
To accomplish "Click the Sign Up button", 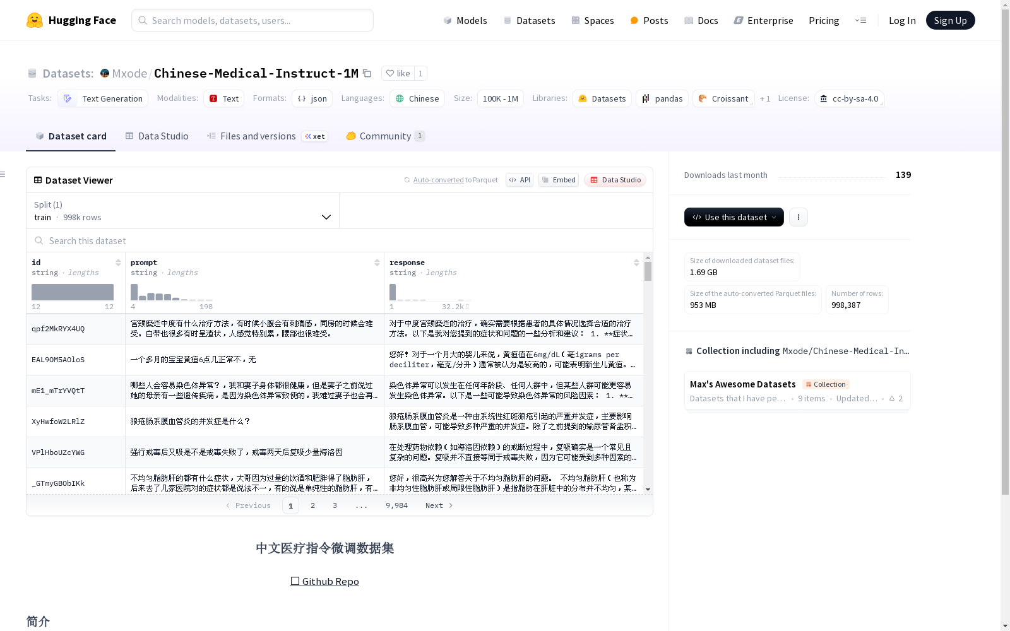I will point(950,20).
